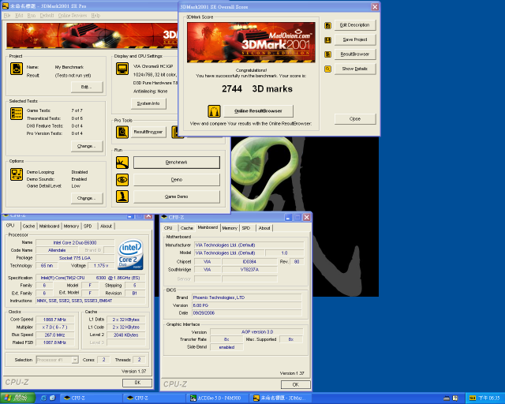Click Close button in score dialog
Screen dimensions: 505x404
click(x=355, y=119)
